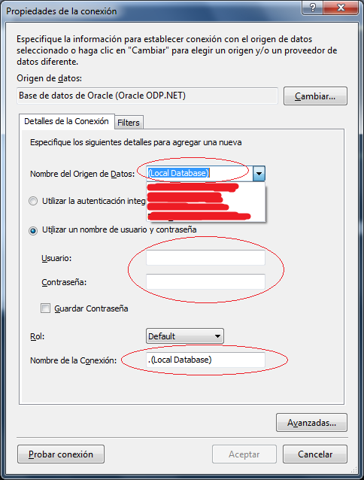364x480 pixels.
Task: Select the integrated authentication radio button
Action: 33,201
